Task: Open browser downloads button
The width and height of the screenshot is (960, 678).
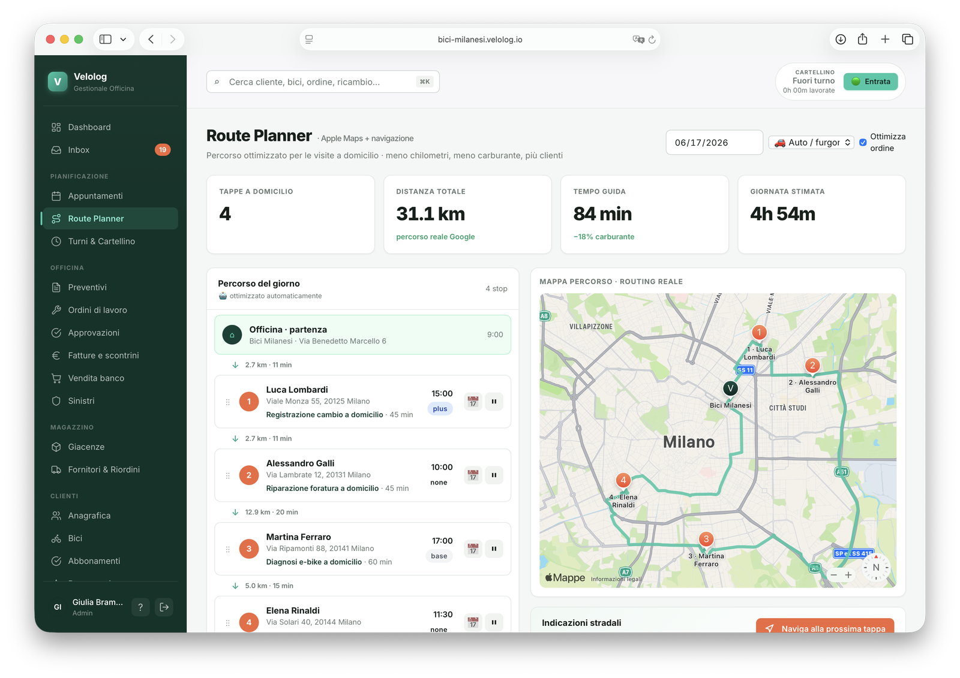Action: (x=841, y=40)
